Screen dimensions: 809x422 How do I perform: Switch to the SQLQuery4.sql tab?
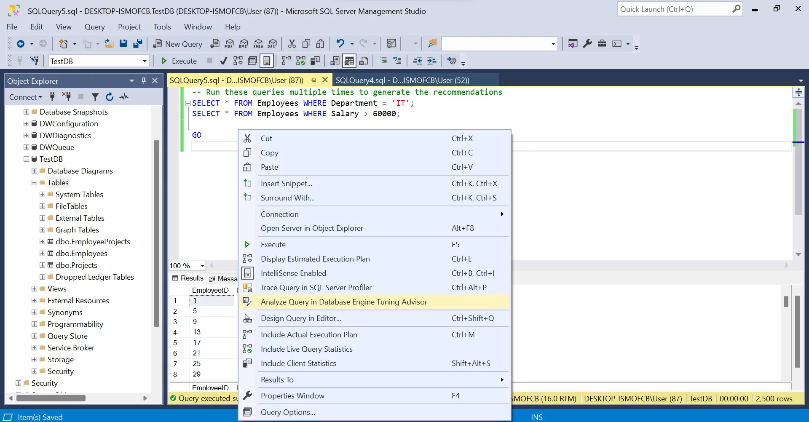pyautogui.click(x=402, y=80)
